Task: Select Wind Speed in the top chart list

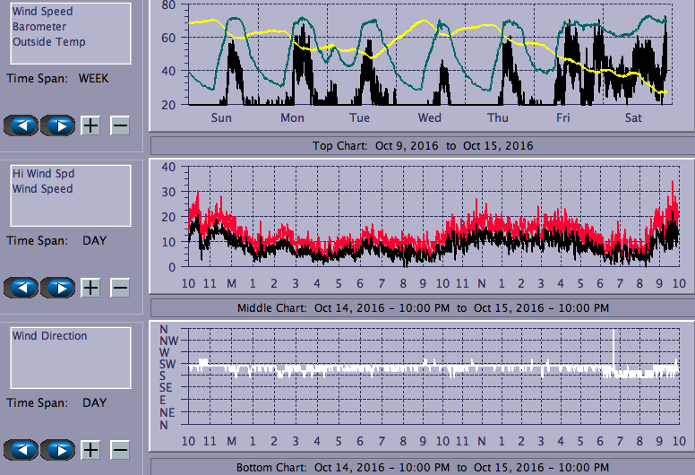Action: 42,13
